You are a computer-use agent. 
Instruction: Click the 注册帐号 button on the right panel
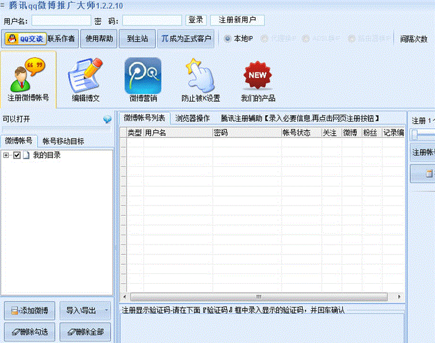click(423, 153)
